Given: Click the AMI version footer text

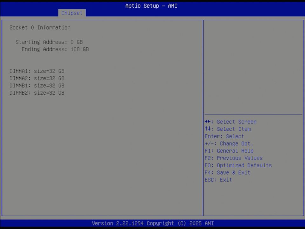Looking at the screenshot, I should [151, 223].
